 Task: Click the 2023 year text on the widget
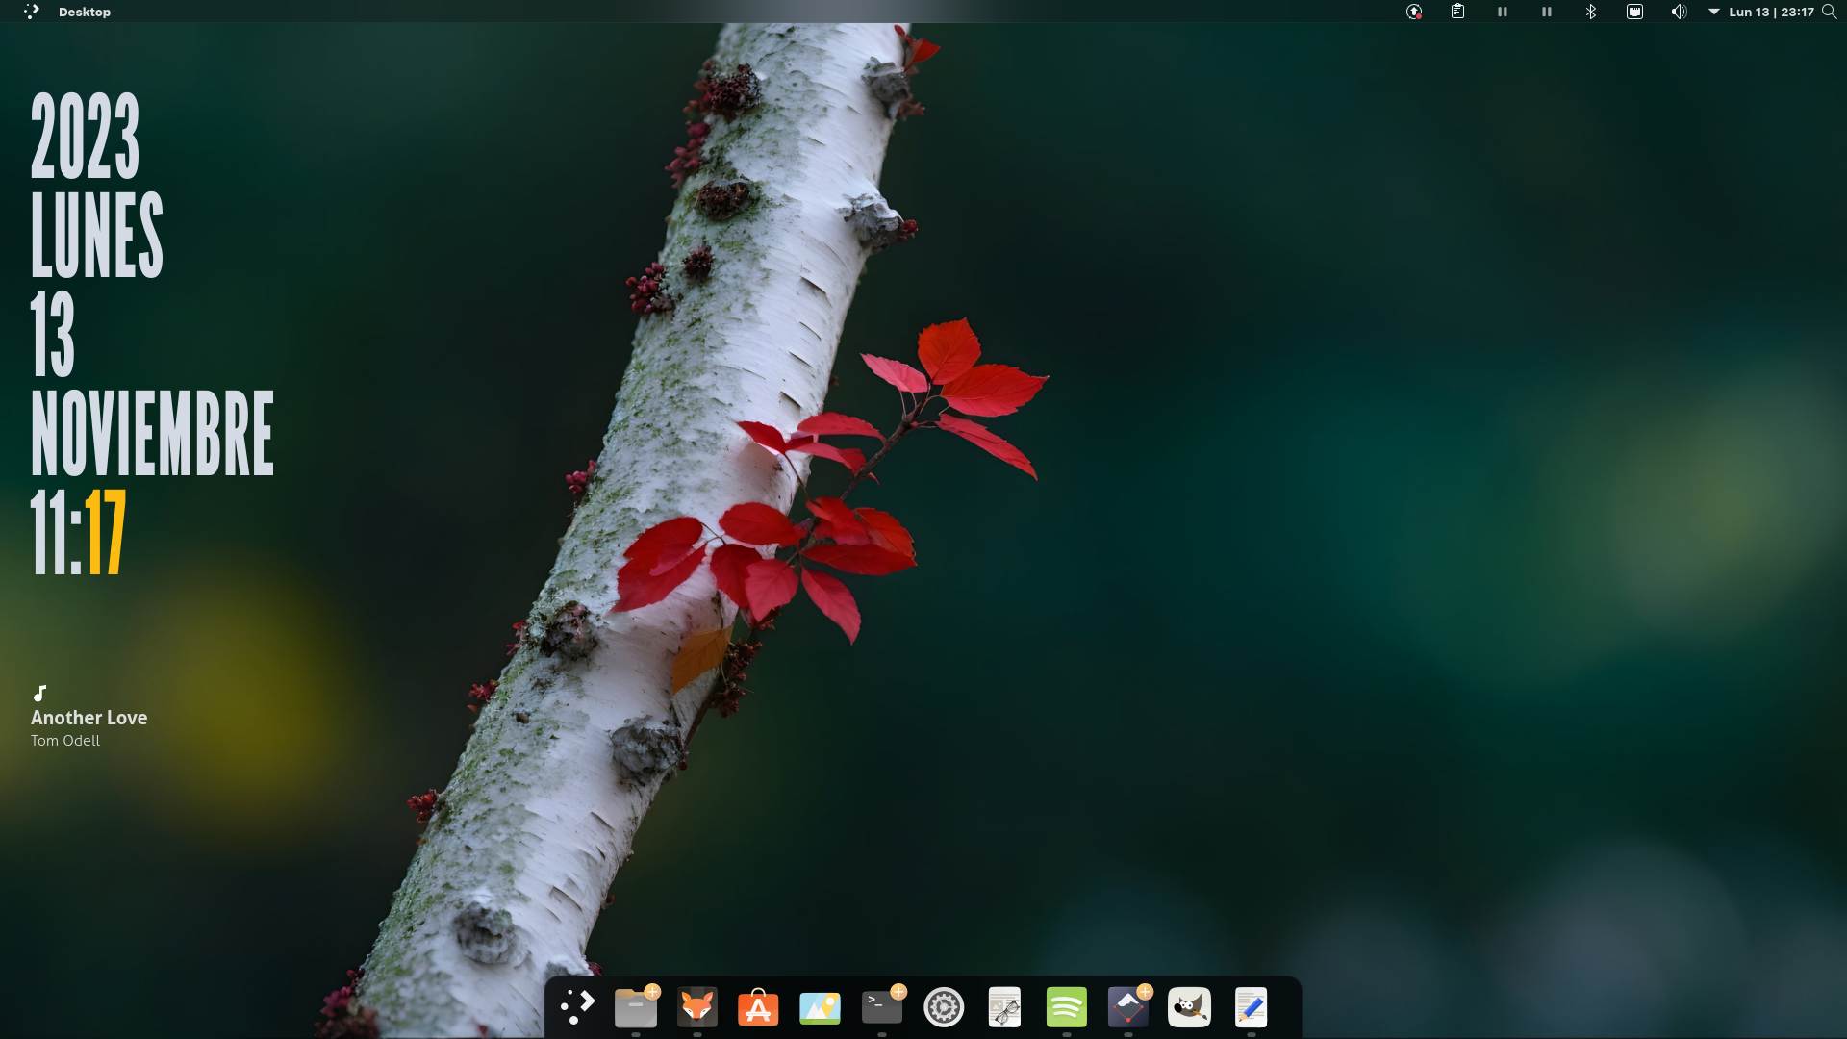tap(86, 136)
